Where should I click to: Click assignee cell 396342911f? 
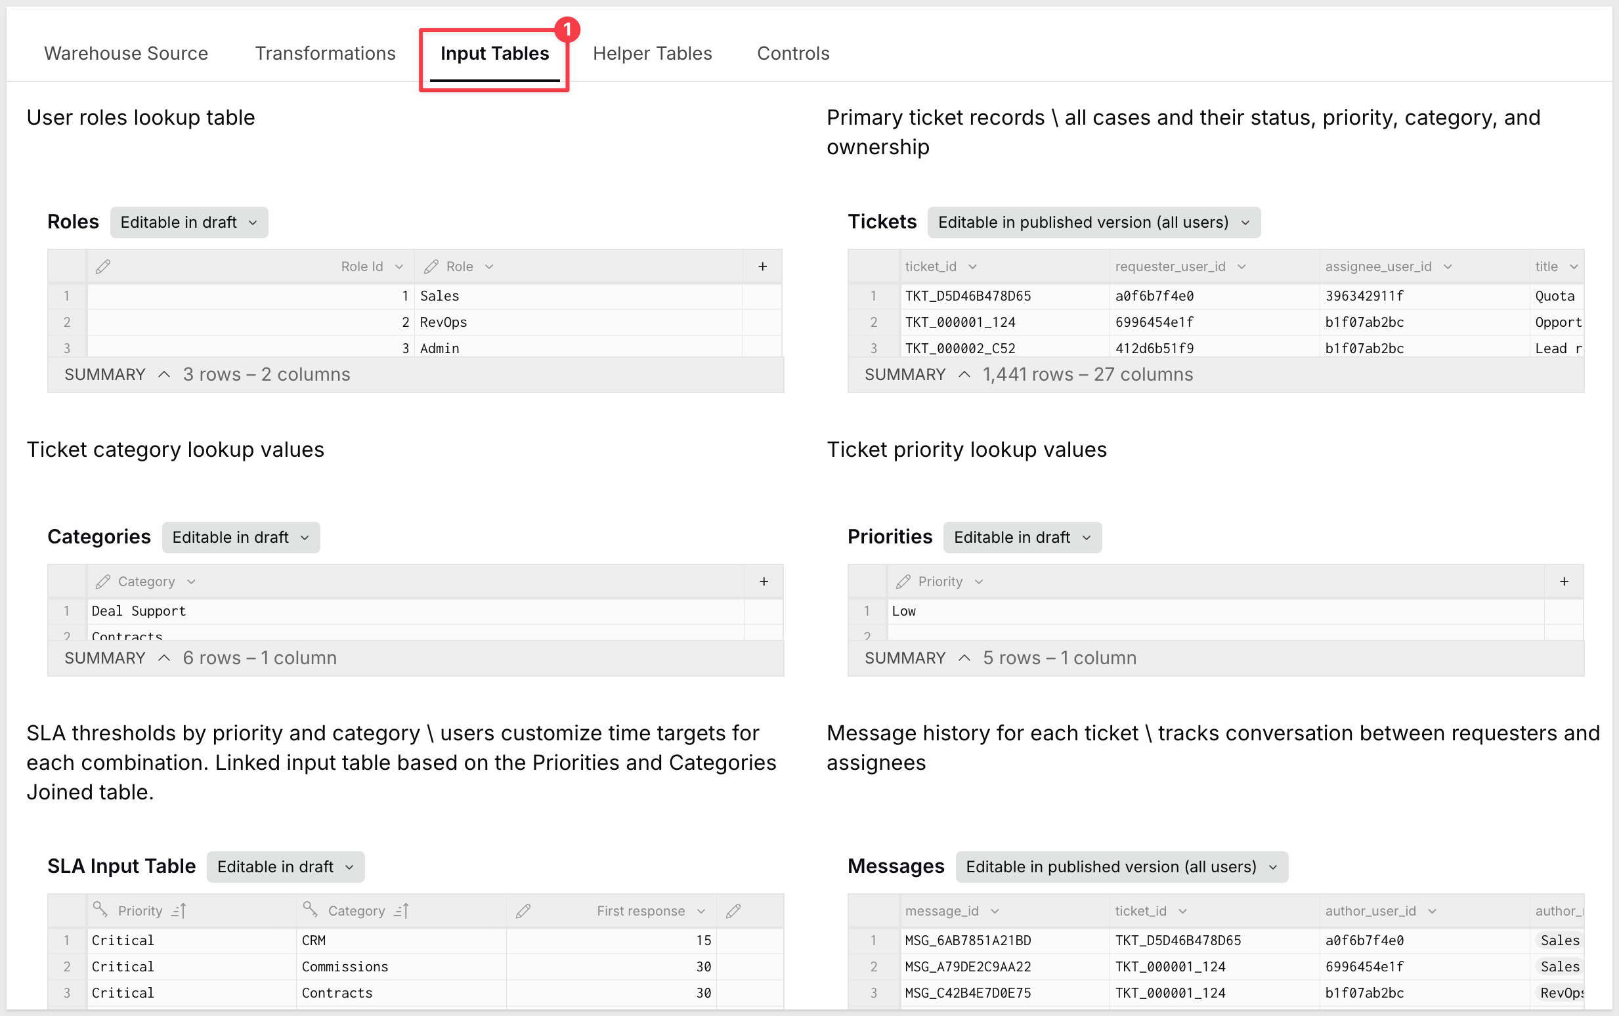pyautogui.click(x=1424, y=295)
